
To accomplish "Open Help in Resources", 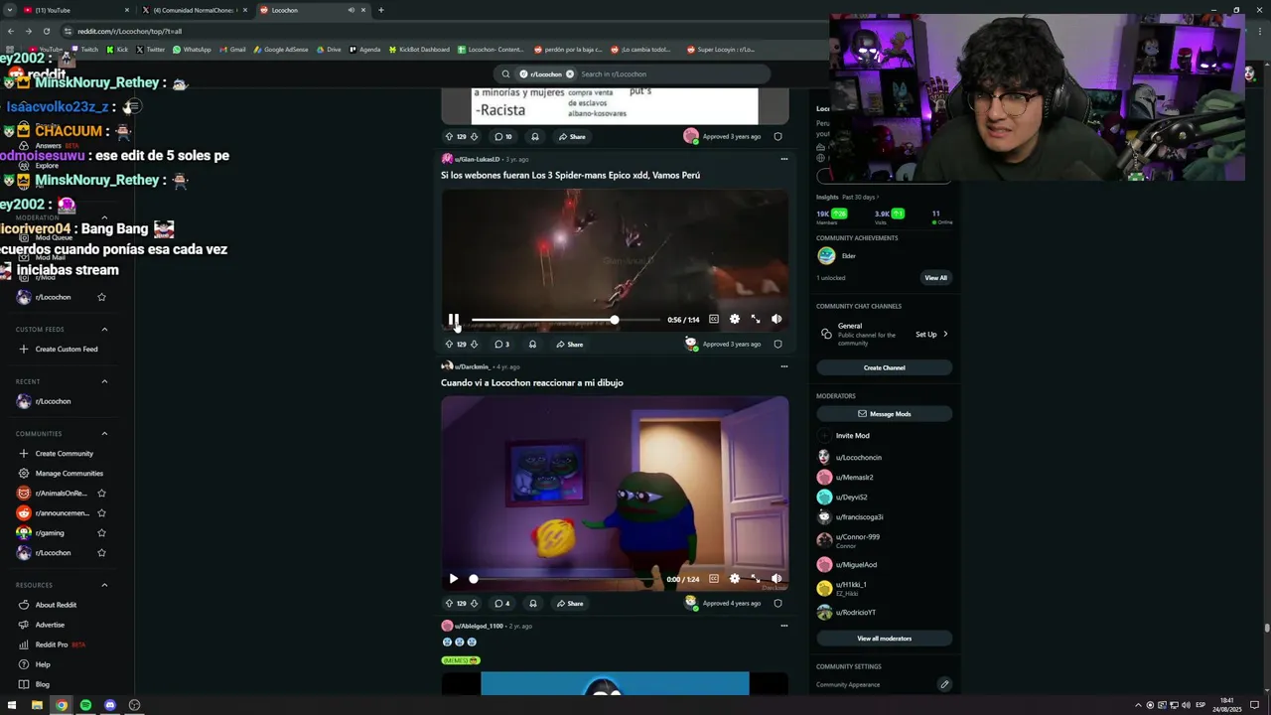I will click(43, 664).
